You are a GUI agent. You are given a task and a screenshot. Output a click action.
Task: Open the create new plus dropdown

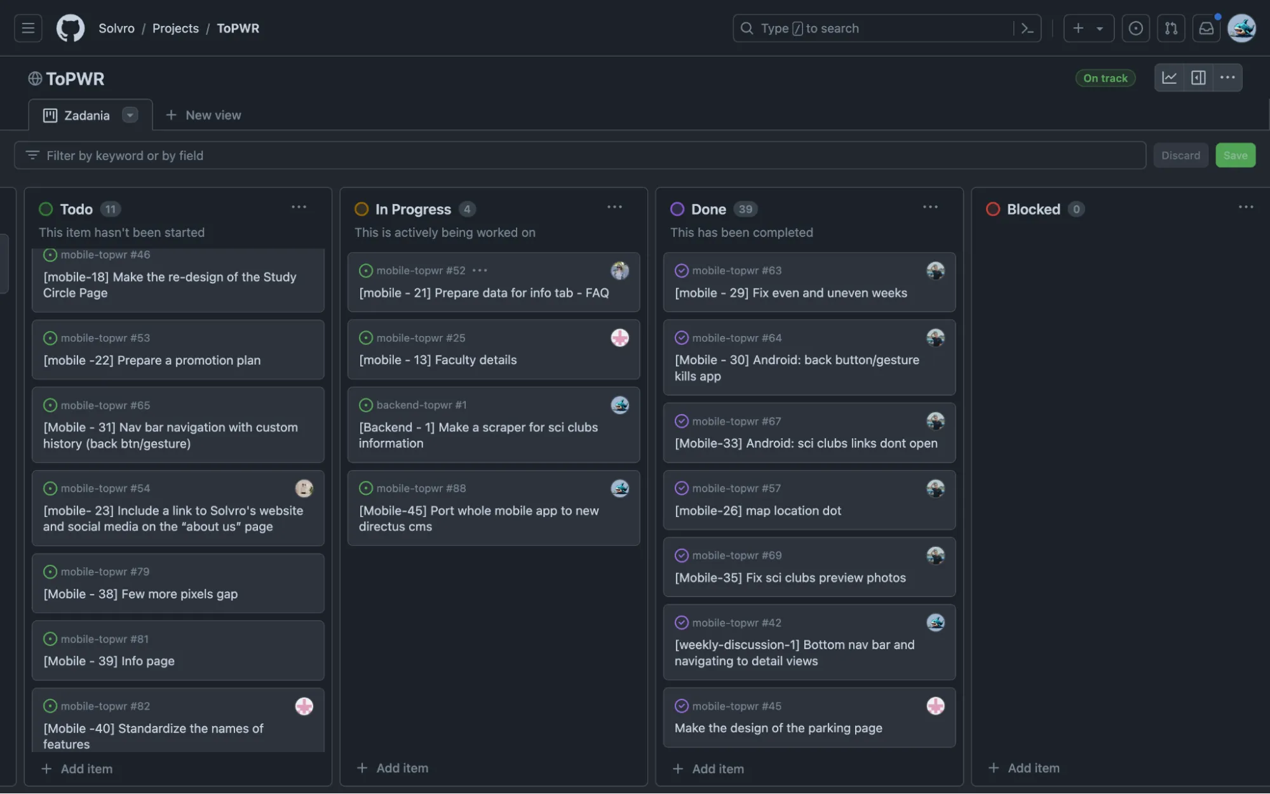tap(1088, 29)
